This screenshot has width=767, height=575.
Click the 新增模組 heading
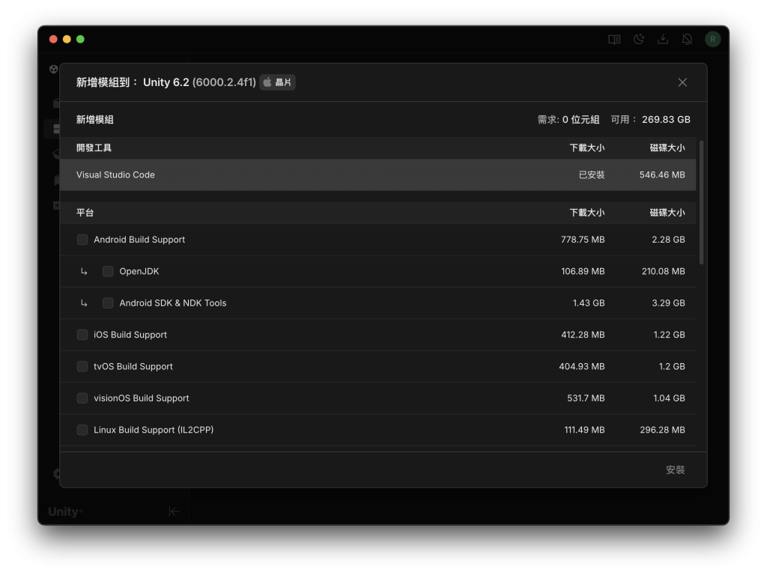coord(95,119)
